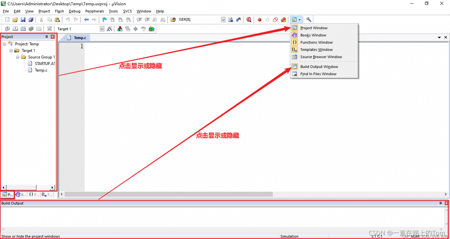Choose Templates Window from the menu

324,50
